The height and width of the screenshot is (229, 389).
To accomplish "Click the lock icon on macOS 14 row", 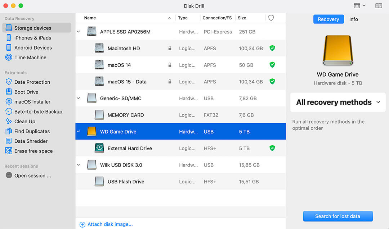I will (170, 65).
